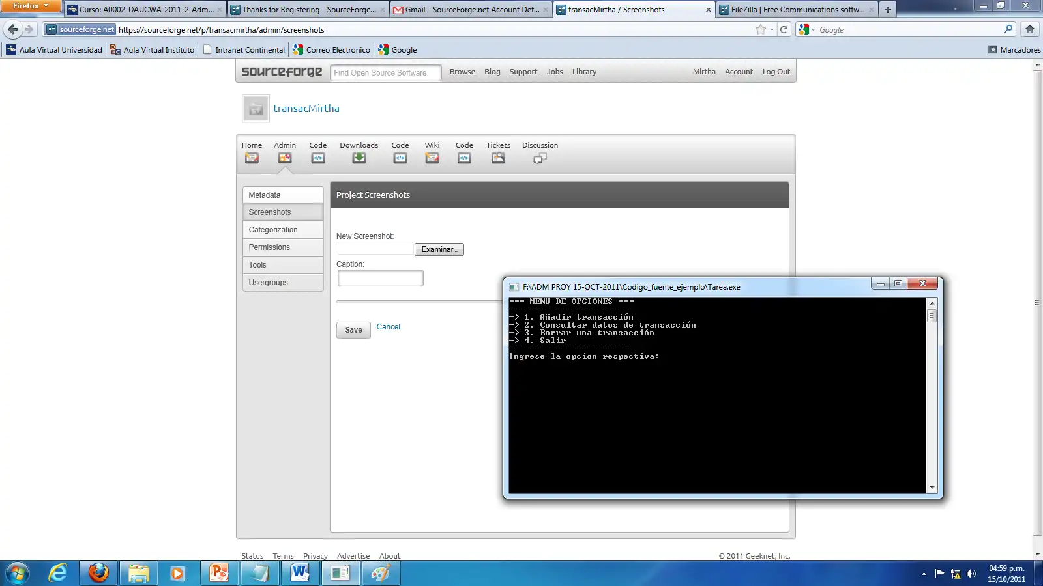The width and height of the screenshot is (1043, 586).
Task: Switch to the FileZilla tab
Action: pos(797,10)
